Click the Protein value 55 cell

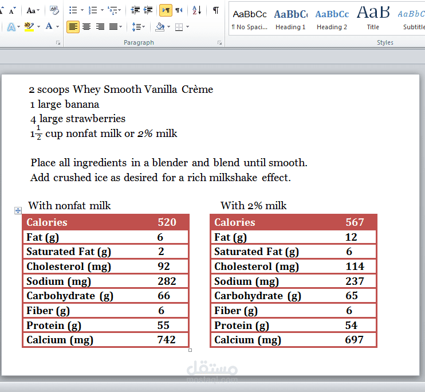[163, 326]
